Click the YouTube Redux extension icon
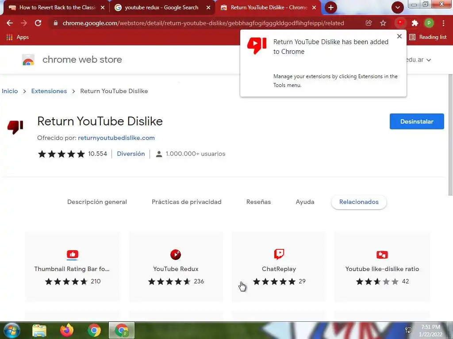The width and height of the screenshot is (453, 339). point(176,255)
